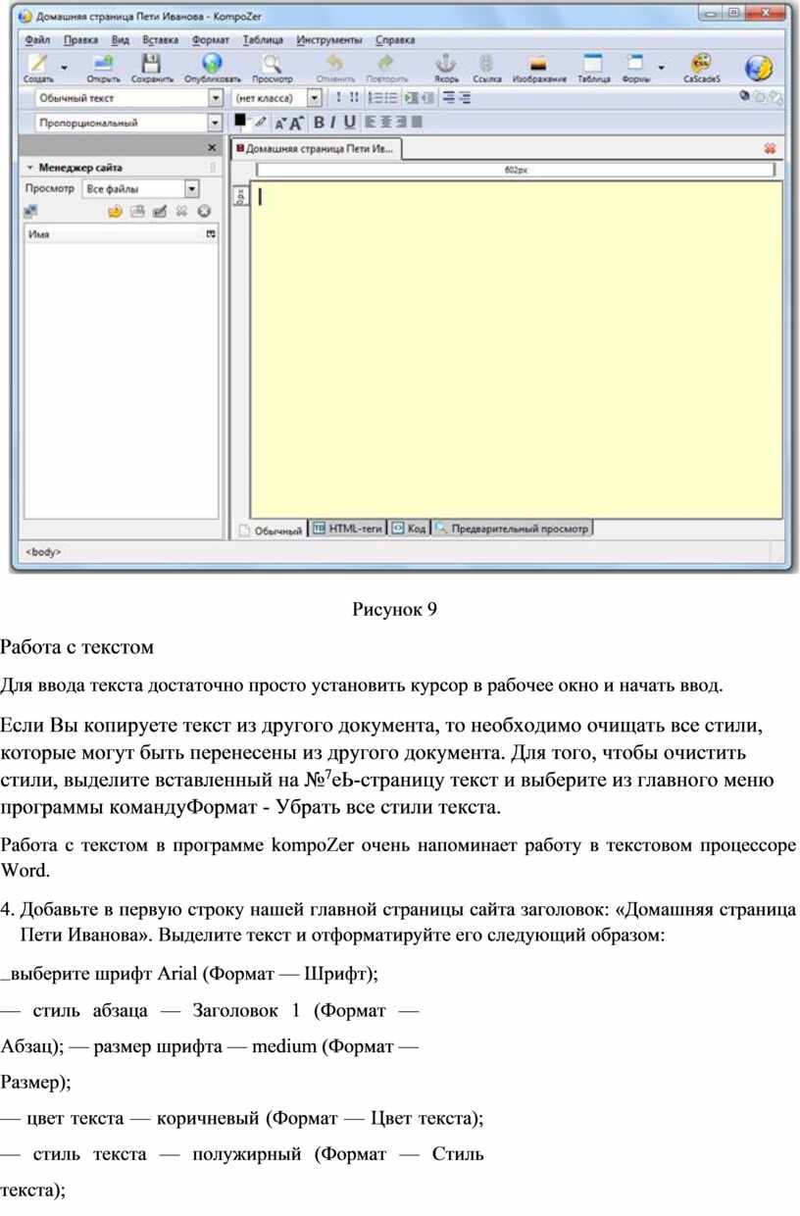Toggle the bulleted list button
Image resolution: width=800 pixels, height=1216 pixels.
tap(392, 98)
